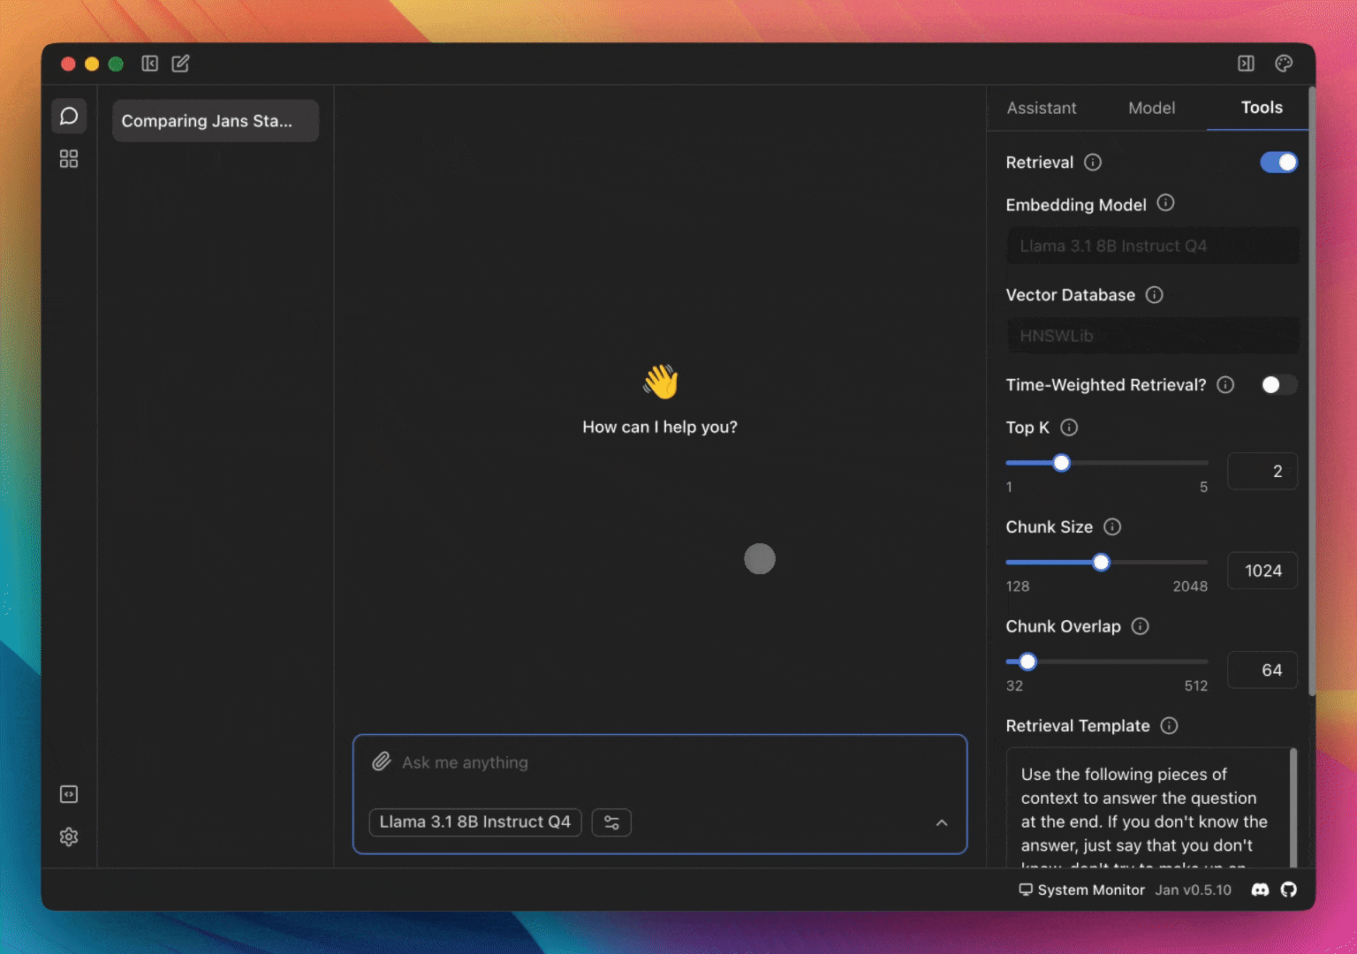This screenshot has width=1357, height=954.
Task: Attach a file with the paperclip icon
Action: pyautogui.click(x=382, y=761)
